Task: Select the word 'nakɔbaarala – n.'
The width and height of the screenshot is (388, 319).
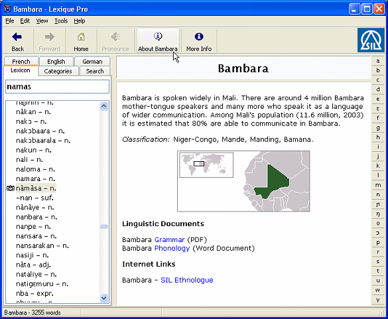Action: click(x=43, y=141)
